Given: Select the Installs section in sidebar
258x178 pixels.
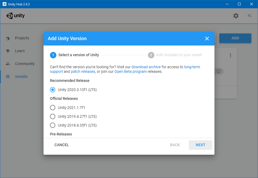Looking at the screenshot, I should click(x=21, y=77).
